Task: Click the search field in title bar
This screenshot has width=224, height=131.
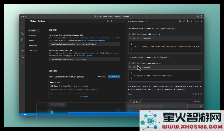Action: [111, 17]
